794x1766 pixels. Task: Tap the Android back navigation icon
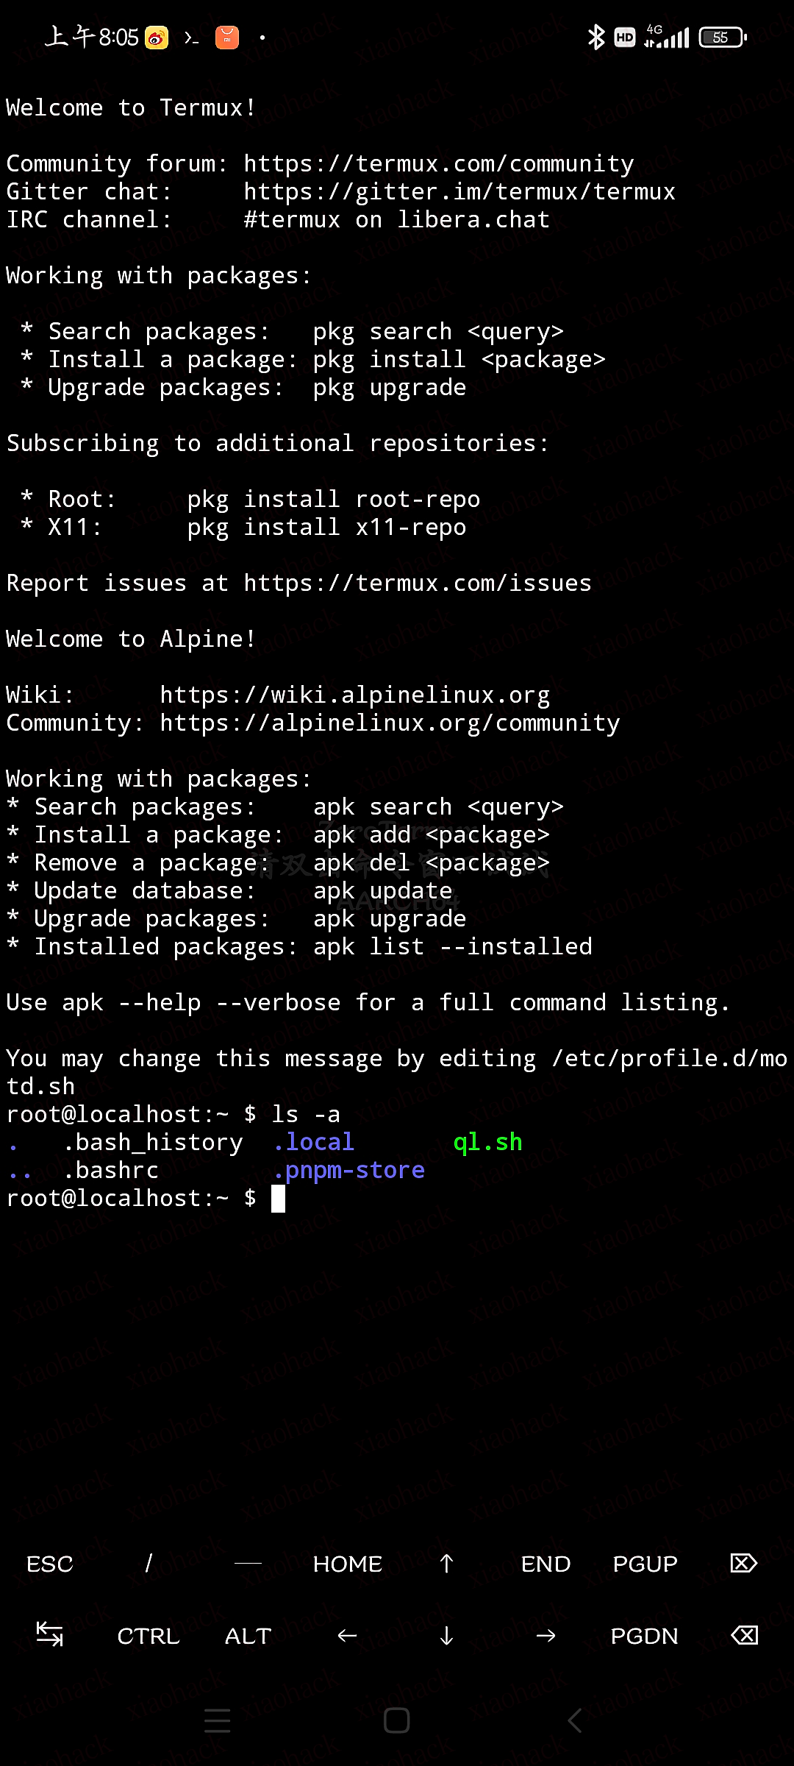coord(575,1720)
